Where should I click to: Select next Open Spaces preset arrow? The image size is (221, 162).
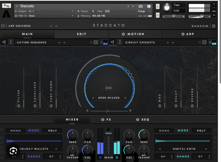coord(125,98)
